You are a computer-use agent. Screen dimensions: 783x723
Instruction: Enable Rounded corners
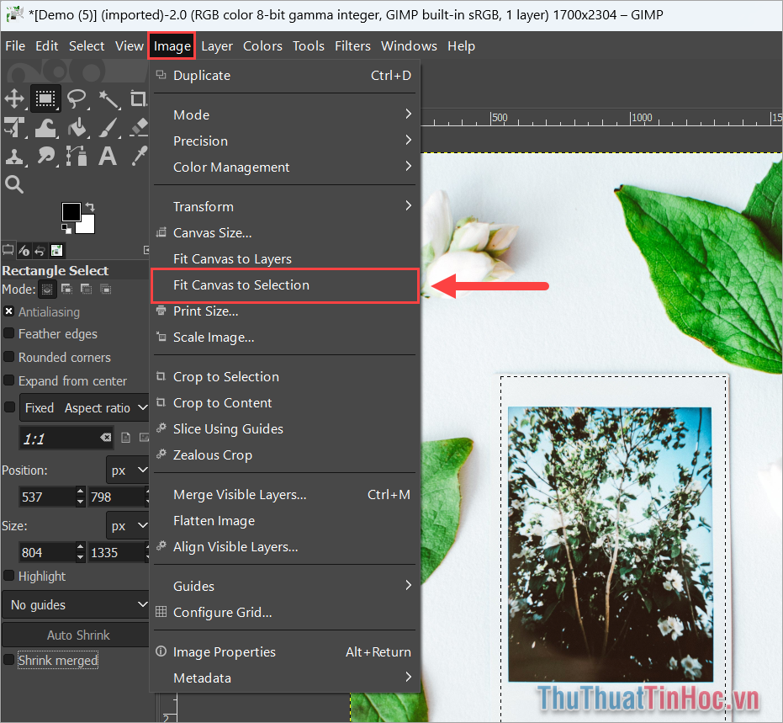pos(9,357)
